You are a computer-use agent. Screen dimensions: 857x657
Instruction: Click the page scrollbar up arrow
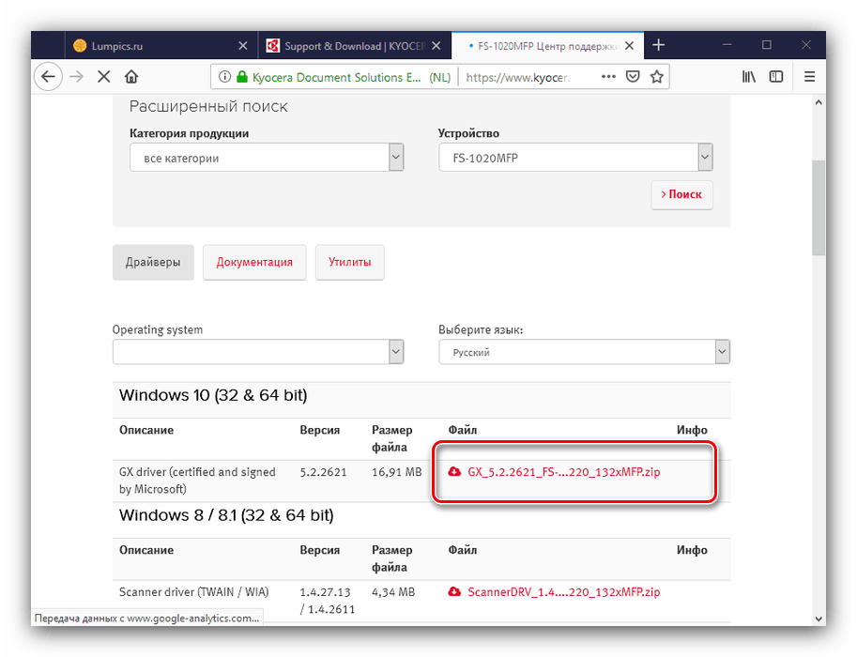[x=819, y=102]
